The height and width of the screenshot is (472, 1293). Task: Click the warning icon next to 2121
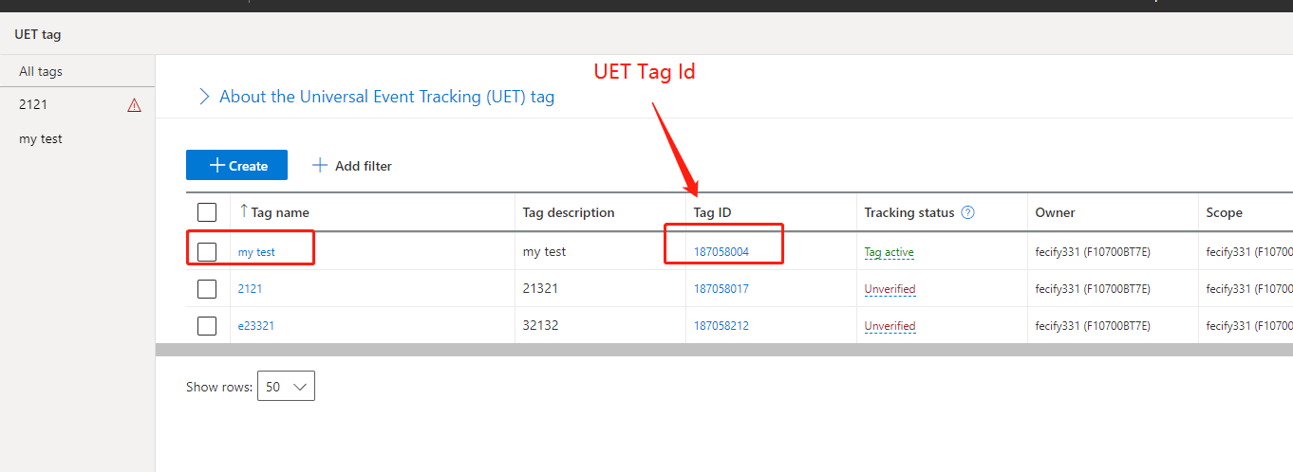point(134,105)
